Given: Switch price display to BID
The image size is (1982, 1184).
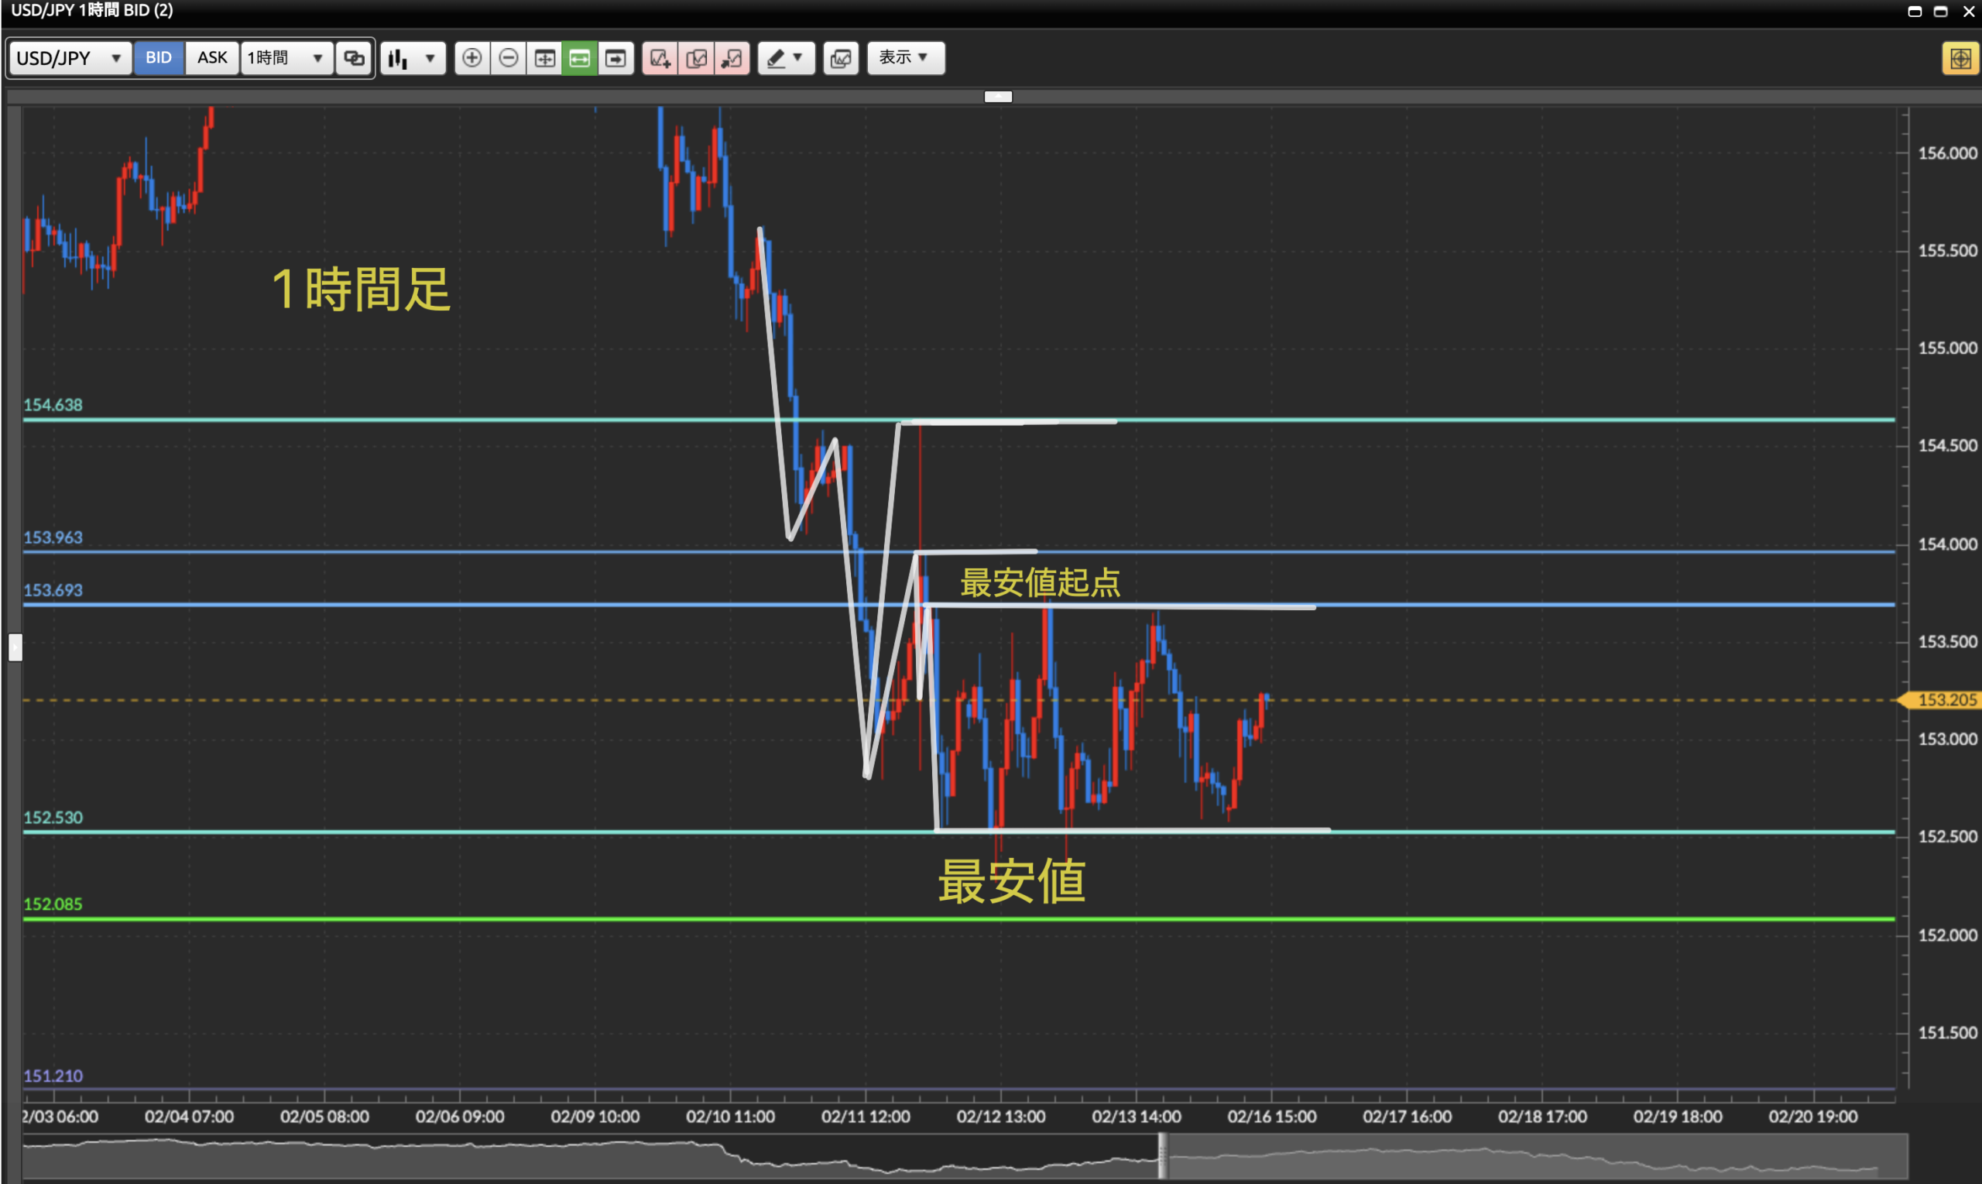Looking at the screenshot, I should 158,57.
